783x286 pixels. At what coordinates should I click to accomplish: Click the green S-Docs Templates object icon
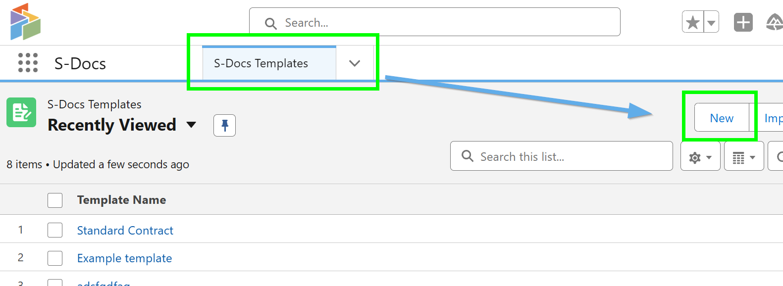click(x=21, y=112)
